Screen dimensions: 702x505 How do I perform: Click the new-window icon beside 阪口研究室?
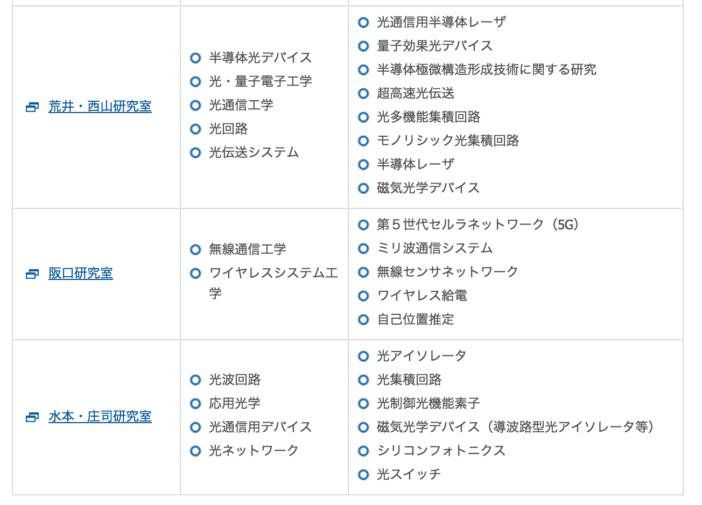(32, 274)
